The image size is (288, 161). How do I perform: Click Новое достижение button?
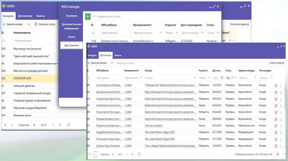click(x=97, y=63)
